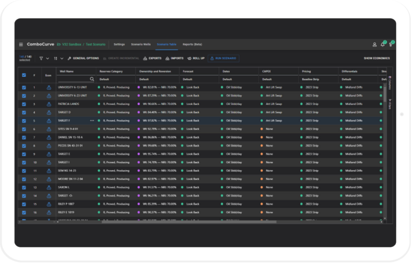The height and width of the screenshot is (263, 412).
Task: Open the notifications bell
Action: 383,44
